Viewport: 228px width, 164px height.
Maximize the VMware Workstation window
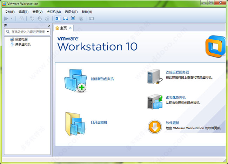[x=211, y=2]
